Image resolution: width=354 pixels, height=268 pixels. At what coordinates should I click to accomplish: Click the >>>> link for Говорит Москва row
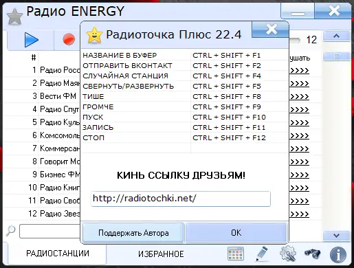(x=299, y=161)
